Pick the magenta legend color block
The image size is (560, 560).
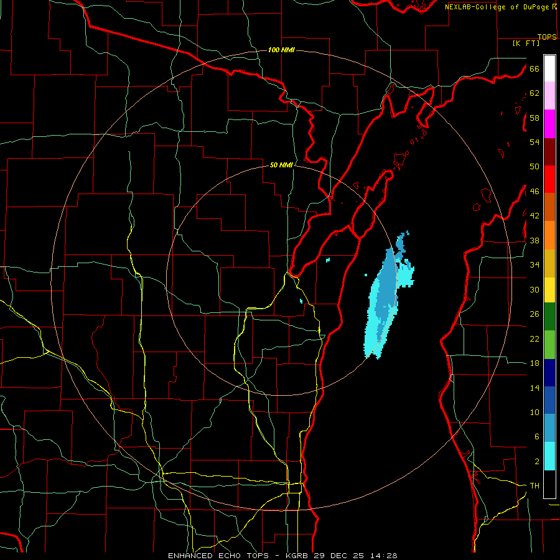point(549,124)
